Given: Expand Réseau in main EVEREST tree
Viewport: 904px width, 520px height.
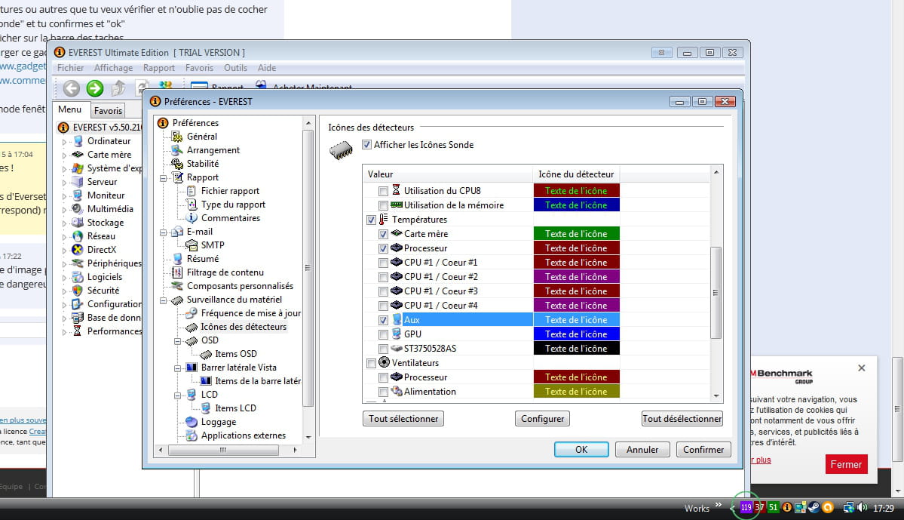Looking at the screenshot, I should click(64, 237).
